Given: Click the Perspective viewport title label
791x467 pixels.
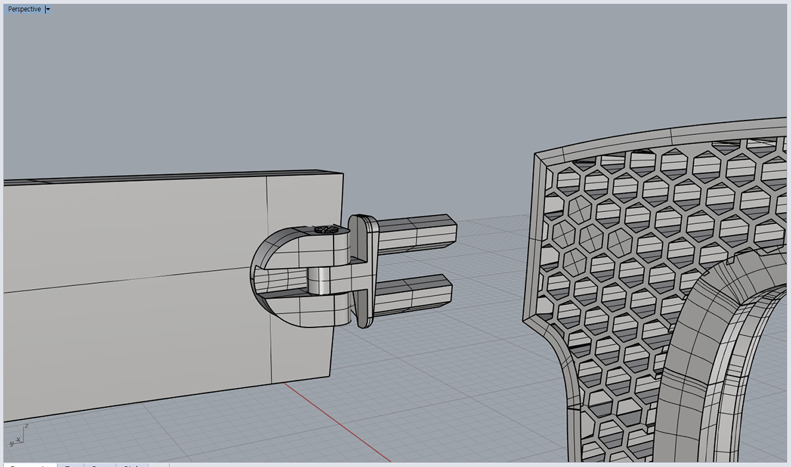Looking at the screenshot, I should click(24, 9).
